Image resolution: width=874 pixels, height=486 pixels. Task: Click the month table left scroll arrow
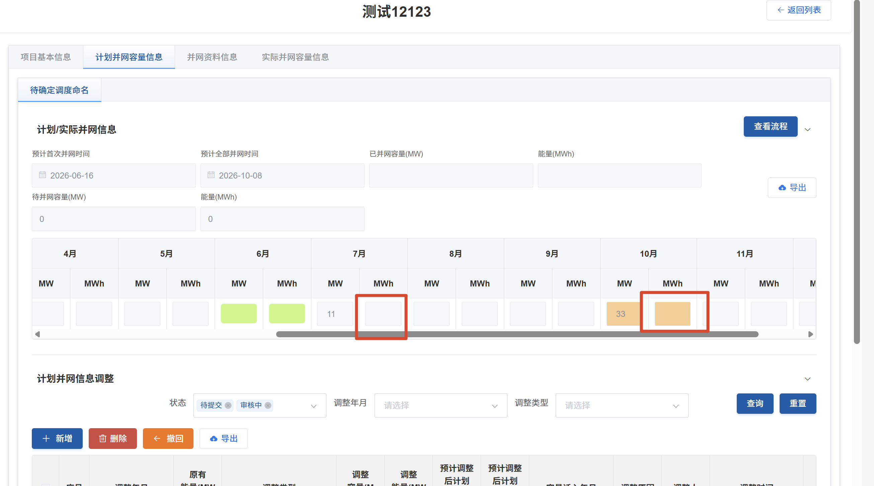coord(37,334)
